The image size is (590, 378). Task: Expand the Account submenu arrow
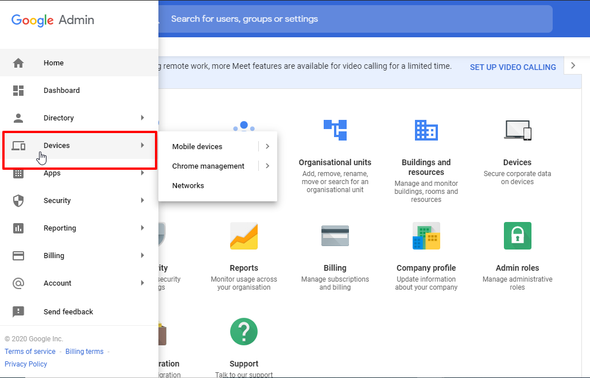coord(142,283)
